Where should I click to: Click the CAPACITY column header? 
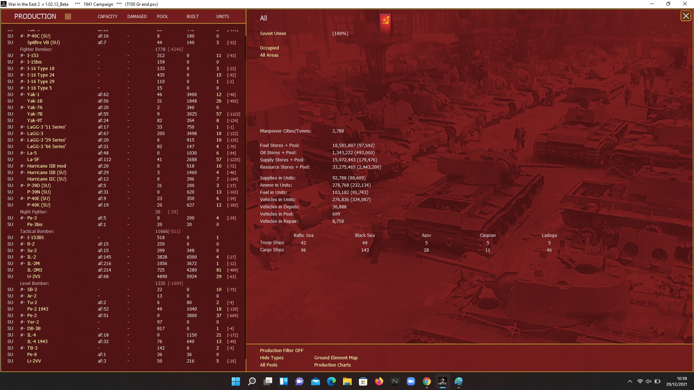[x=107, y=17]
